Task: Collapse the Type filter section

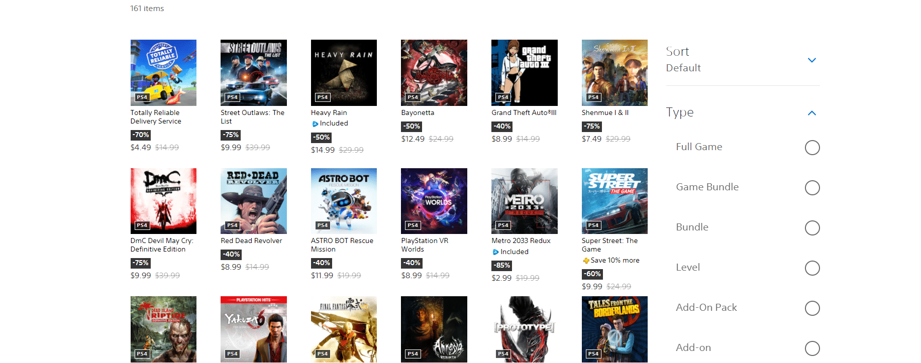Action: (x=811, y=113)
